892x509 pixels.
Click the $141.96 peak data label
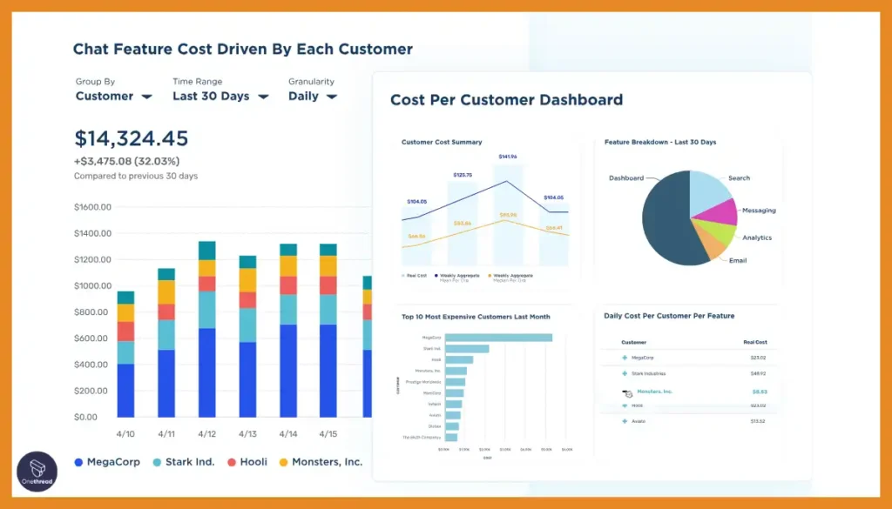coord(508,157)
